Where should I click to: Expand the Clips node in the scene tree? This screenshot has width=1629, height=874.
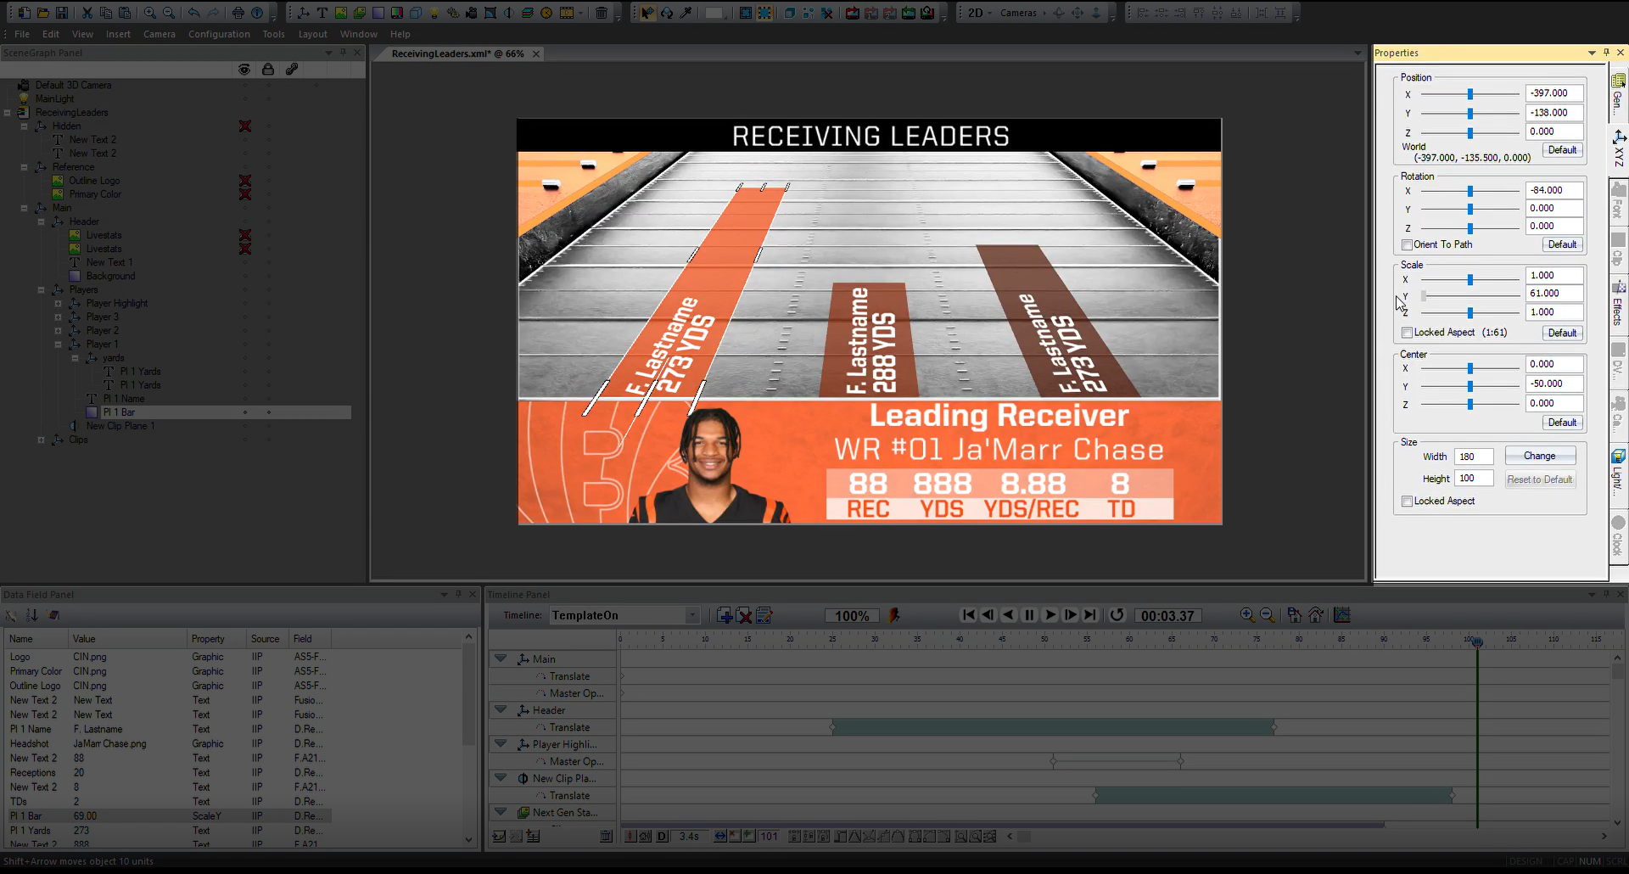click(41, 440)
